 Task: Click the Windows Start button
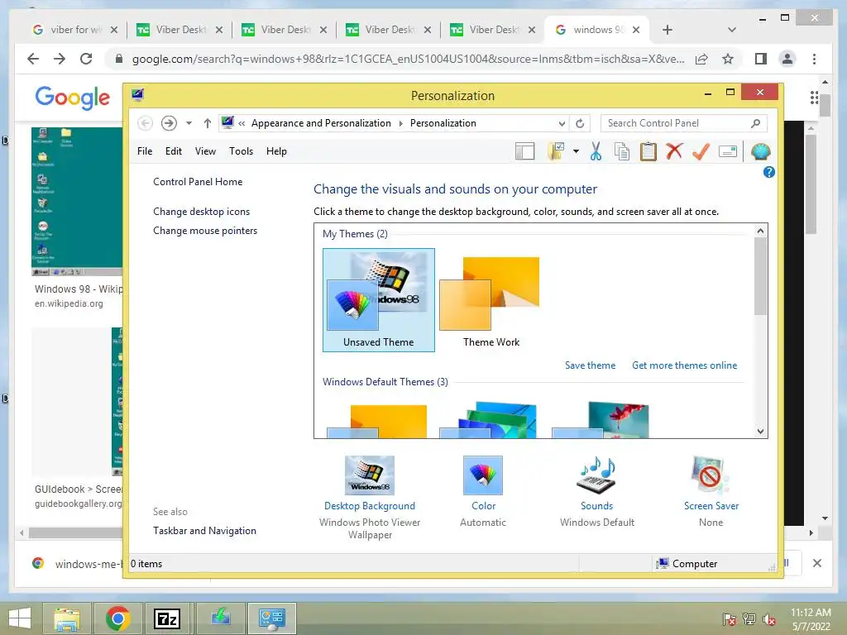click(20, 618)
